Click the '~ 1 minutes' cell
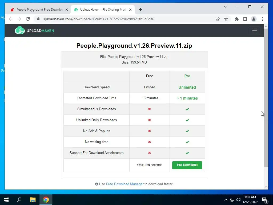The width and height of the screenshot is (273, 205). pos(187,98)
